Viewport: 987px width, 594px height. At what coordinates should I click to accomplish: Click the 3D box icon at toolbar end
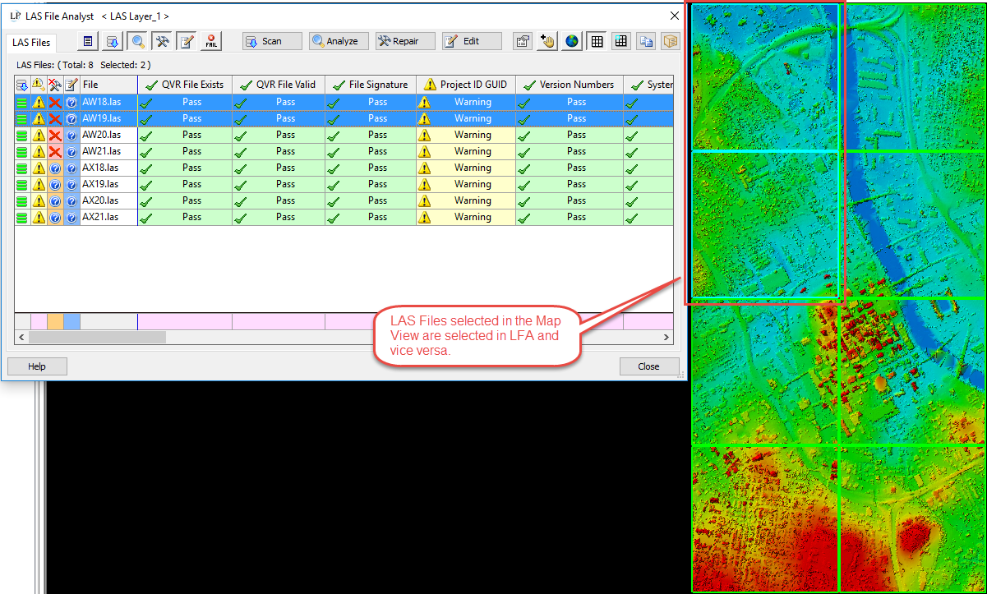671,41
